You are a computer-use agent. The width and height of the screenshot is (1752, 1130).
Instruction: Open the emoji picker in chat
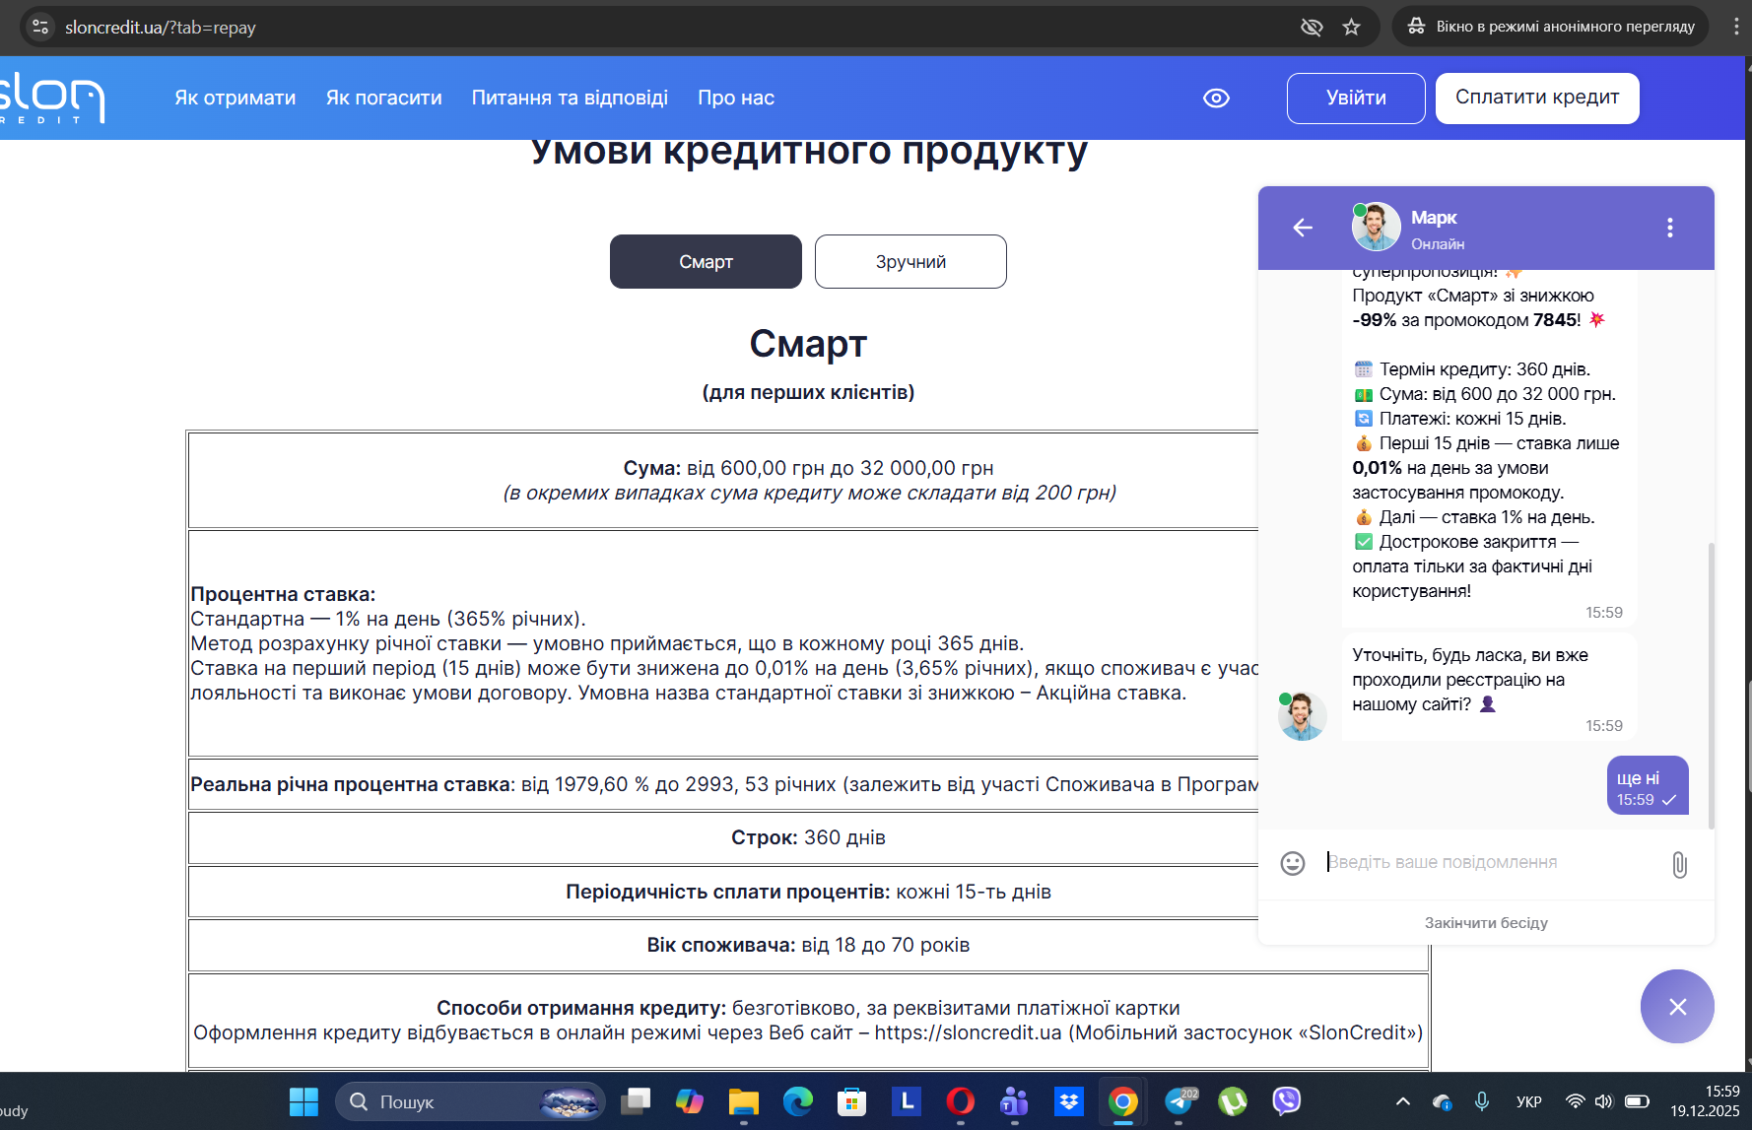pyautogui.click(x=1293, y=863)
